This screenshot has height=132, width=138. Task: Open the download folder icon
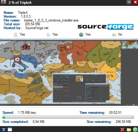[129, 130]
